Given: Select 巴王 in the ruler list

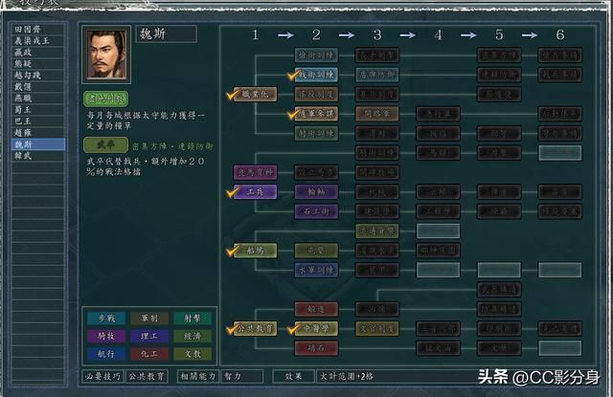Looking at the screenshot, I should point(38,121).
